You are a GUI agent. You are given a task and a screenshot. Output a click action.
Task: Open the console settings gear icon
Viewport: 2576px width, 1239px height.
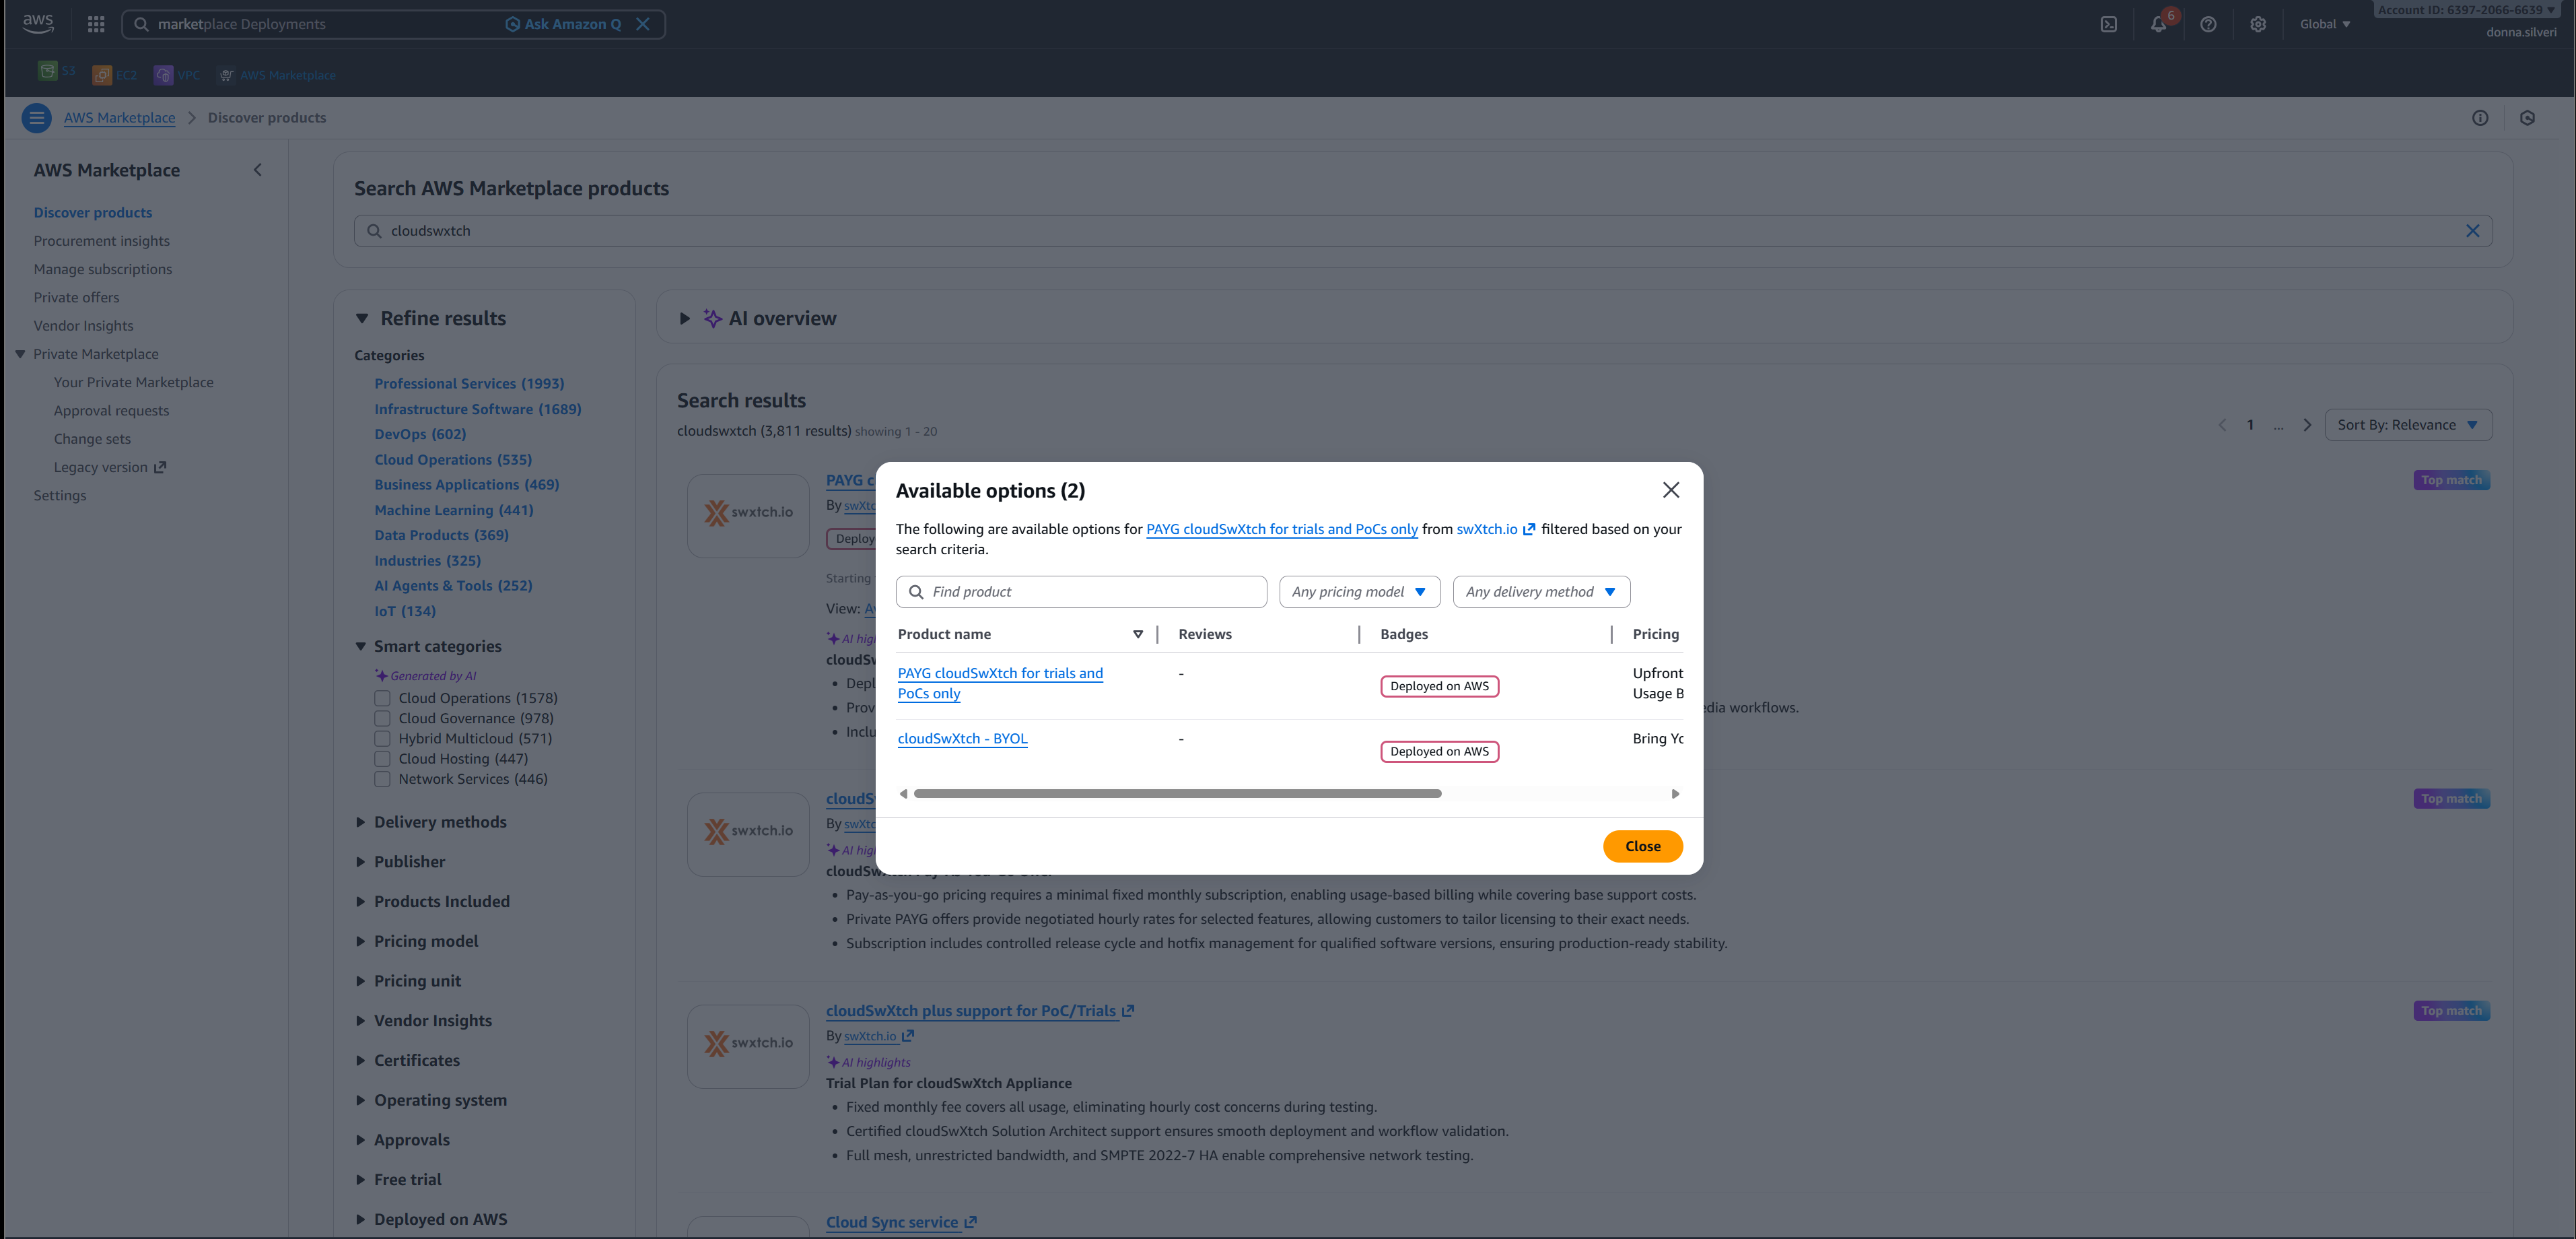pyautogui.click(x=2258, y=24)
